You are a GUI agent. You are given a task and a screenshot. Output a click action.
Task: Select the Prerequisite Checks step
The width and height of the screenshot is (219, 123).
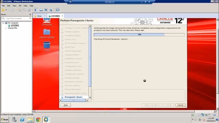(73, 97)
